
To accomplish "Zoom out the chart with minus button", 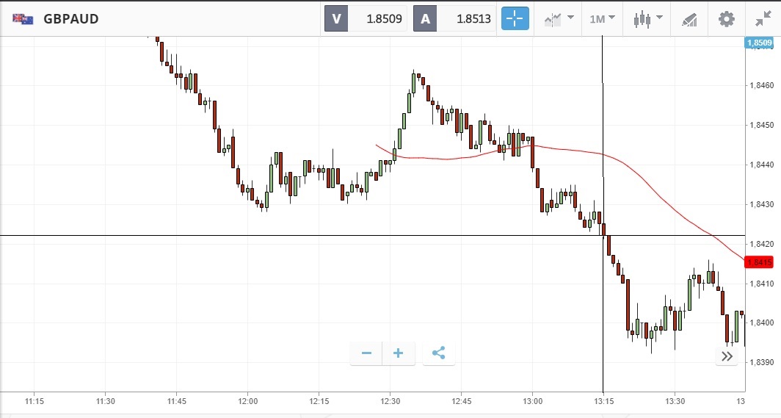I will click(366, 353).
